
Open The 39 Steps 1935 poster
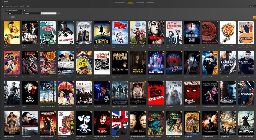(x=12, y=33)
